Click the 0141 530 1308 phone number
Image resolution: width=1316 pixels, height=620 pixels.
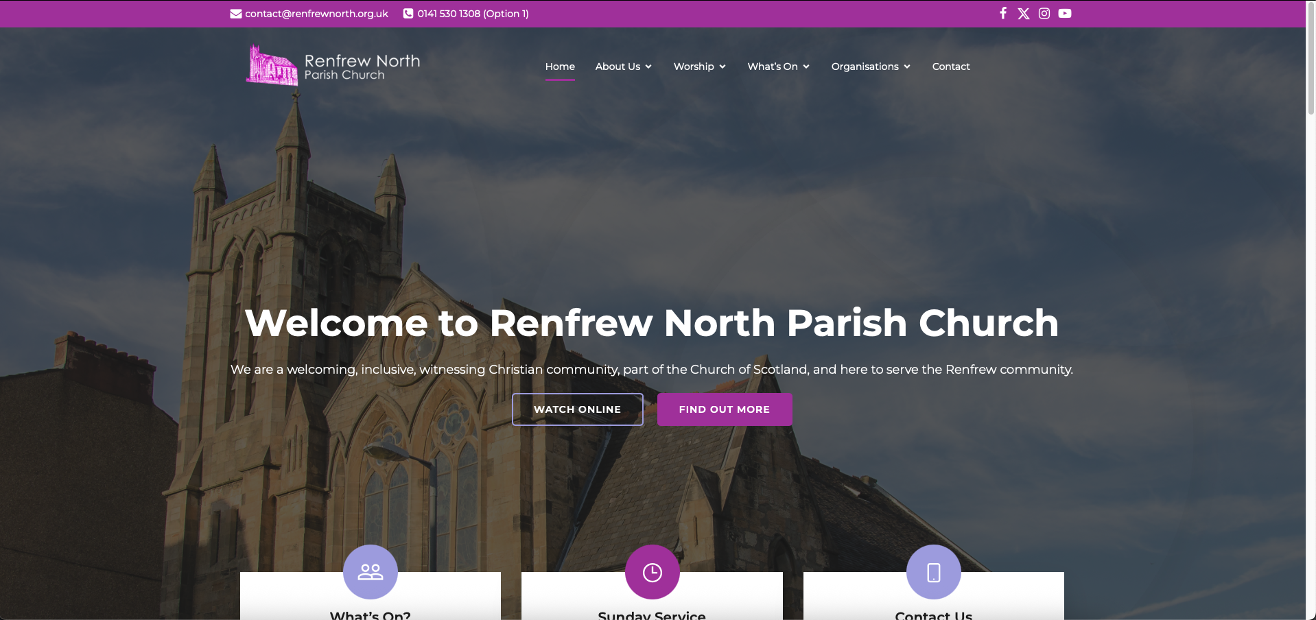pos(473,14)
